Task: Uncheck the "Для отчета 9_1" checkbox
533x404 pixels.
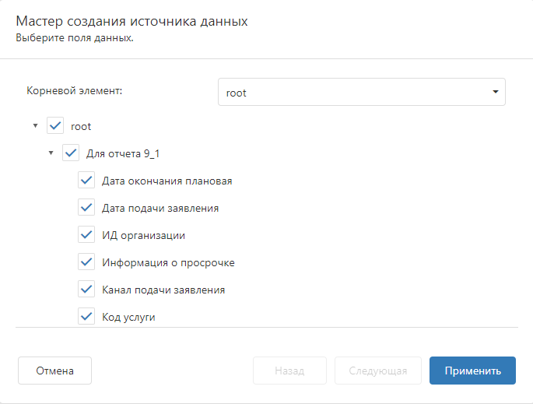Action: coord(71,153)
